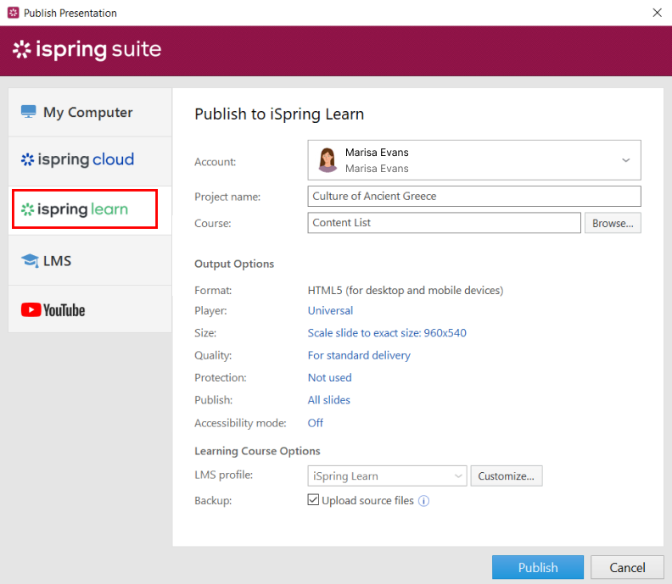
Task: Click the Publish Presentation title bar icon
Action: tap(14, 13)
